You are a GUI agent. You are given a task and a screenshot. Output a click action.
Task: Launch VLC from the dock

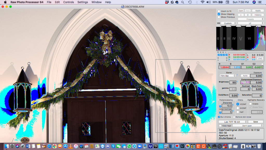(x=71, y=146)
